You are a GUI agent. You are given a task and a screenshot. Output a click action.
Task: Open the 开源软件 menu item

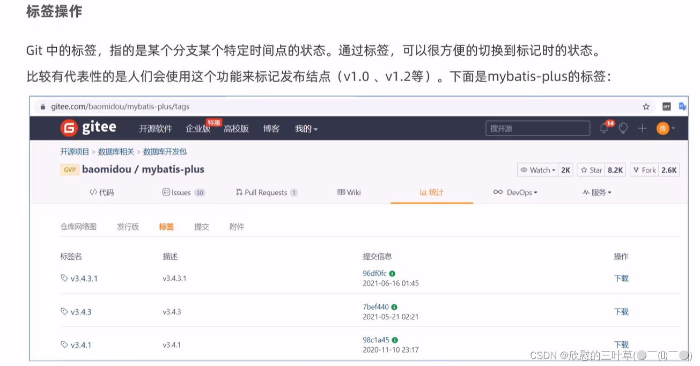156,129
